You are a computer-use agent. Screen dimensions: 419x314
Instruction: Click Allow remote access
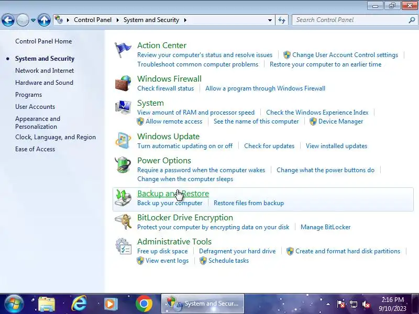point(174,121)
